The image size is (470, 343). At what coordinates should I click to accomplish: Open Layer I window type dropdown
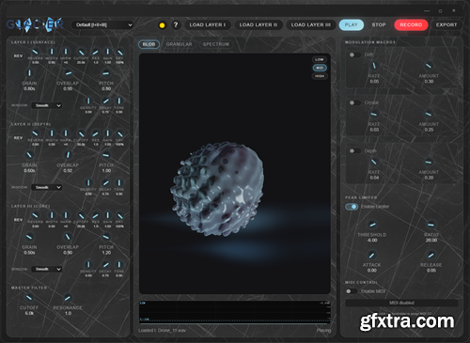click(x=46, y=105)
